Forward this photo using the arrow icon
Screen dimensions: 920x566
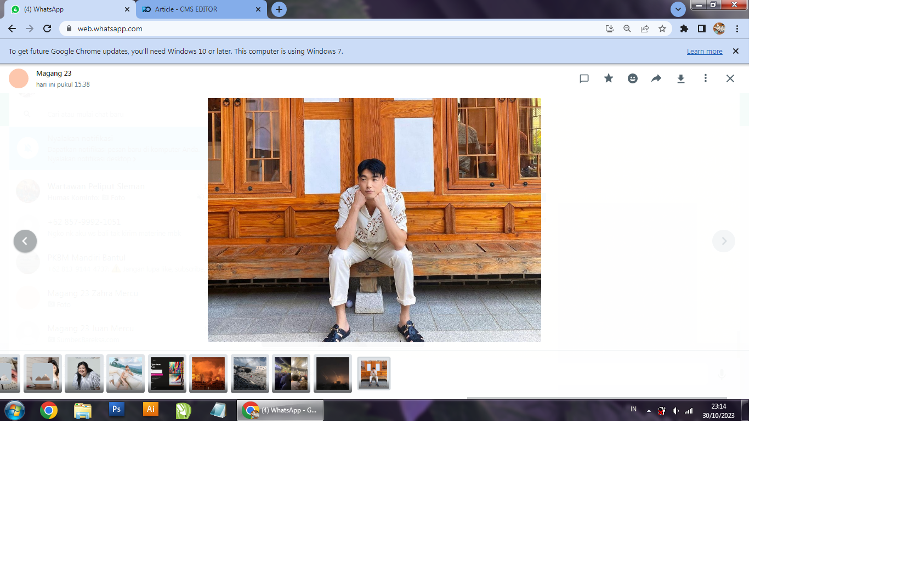656,78
